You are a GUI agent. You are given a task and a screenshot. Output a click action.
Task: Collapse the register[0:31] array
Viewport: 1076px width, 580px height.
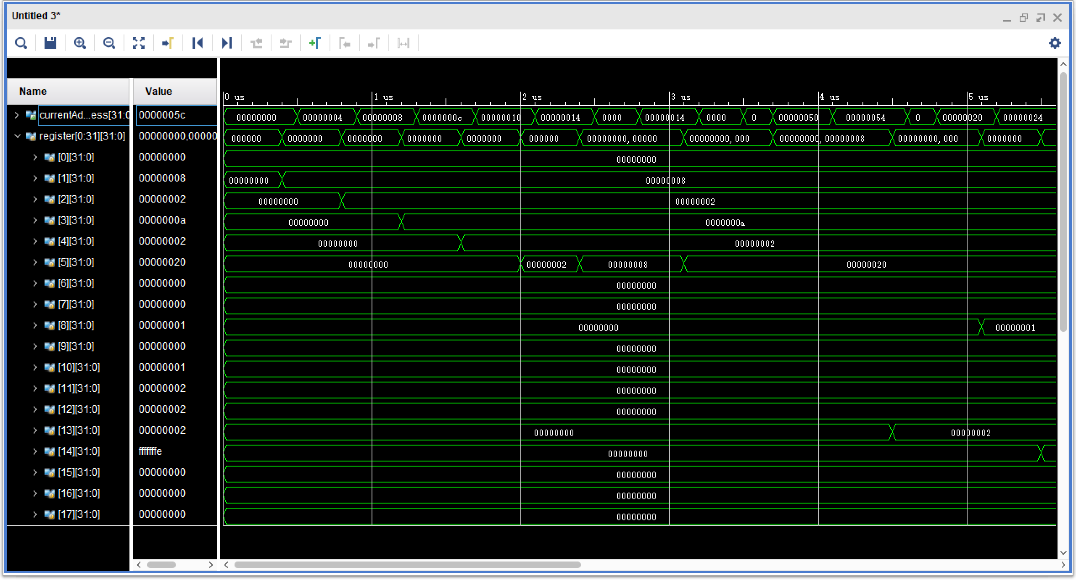point(17,136)
